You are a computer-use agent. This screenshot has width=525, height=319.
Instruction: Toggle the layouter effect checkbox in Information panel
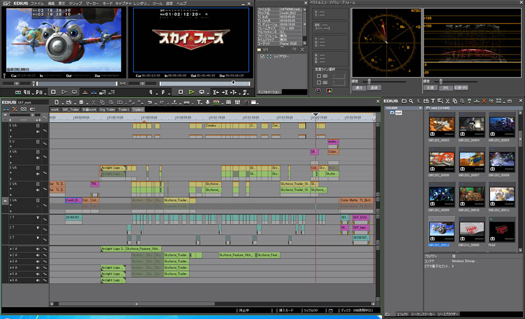click(262, 57)
